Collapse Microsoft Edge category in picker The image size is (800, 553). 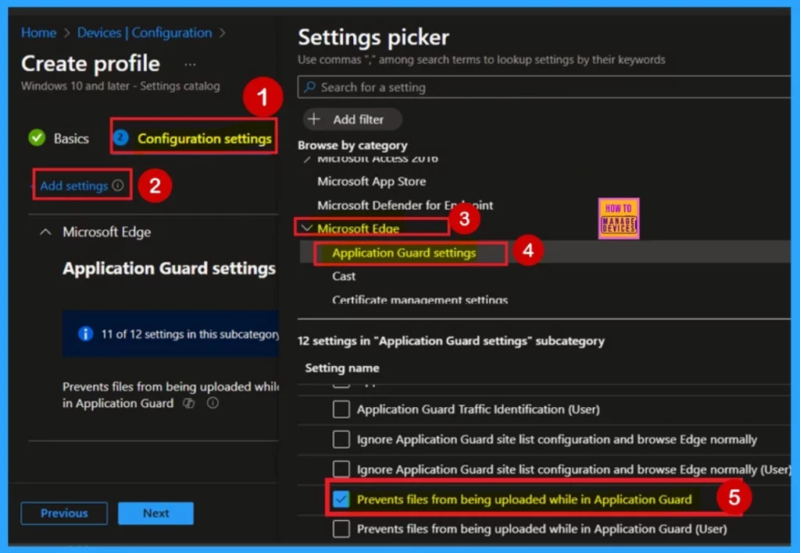306,228
